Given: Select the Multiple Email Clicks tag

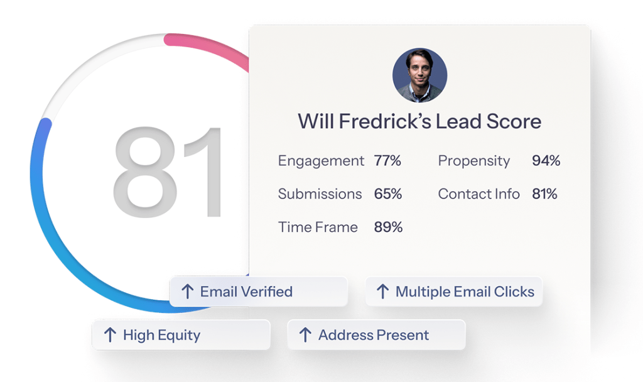Looking at the screenshot, I should click(x=453, y=292).
